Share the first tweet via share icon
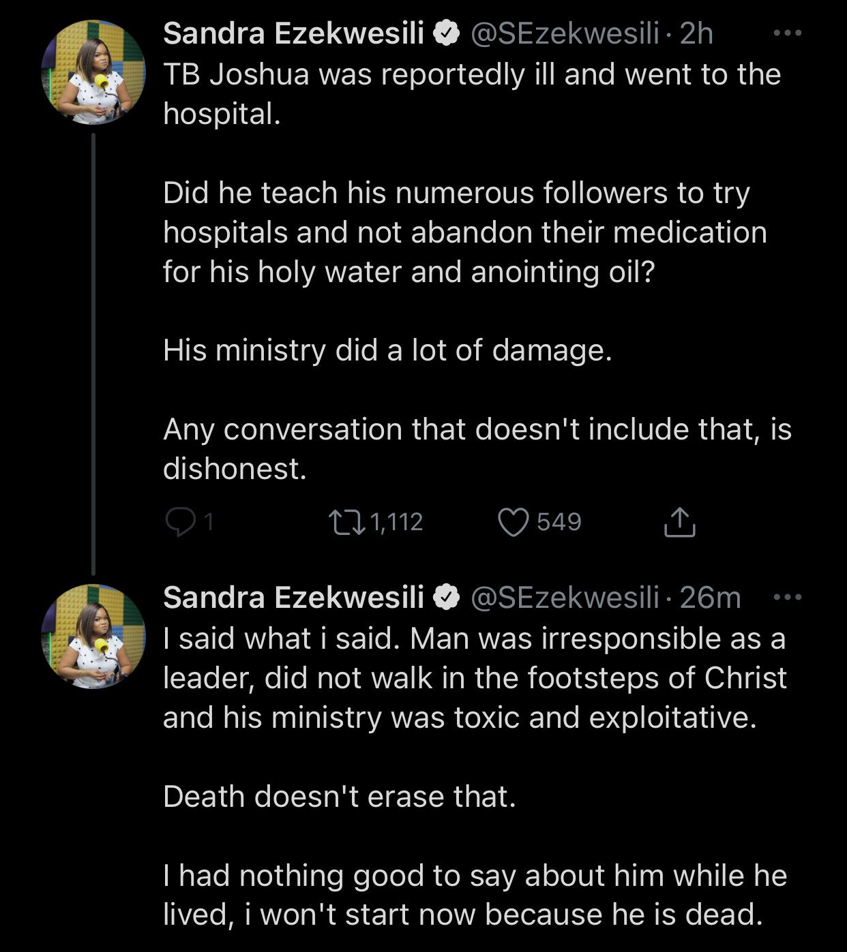Viewport: 847px width, 952px height. (679, 522)
